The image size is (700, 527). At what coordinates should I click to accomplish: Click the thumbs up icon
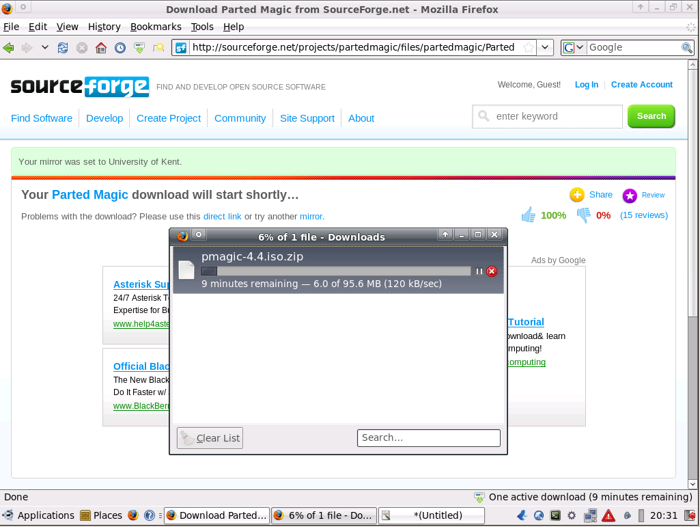point(529,215)
